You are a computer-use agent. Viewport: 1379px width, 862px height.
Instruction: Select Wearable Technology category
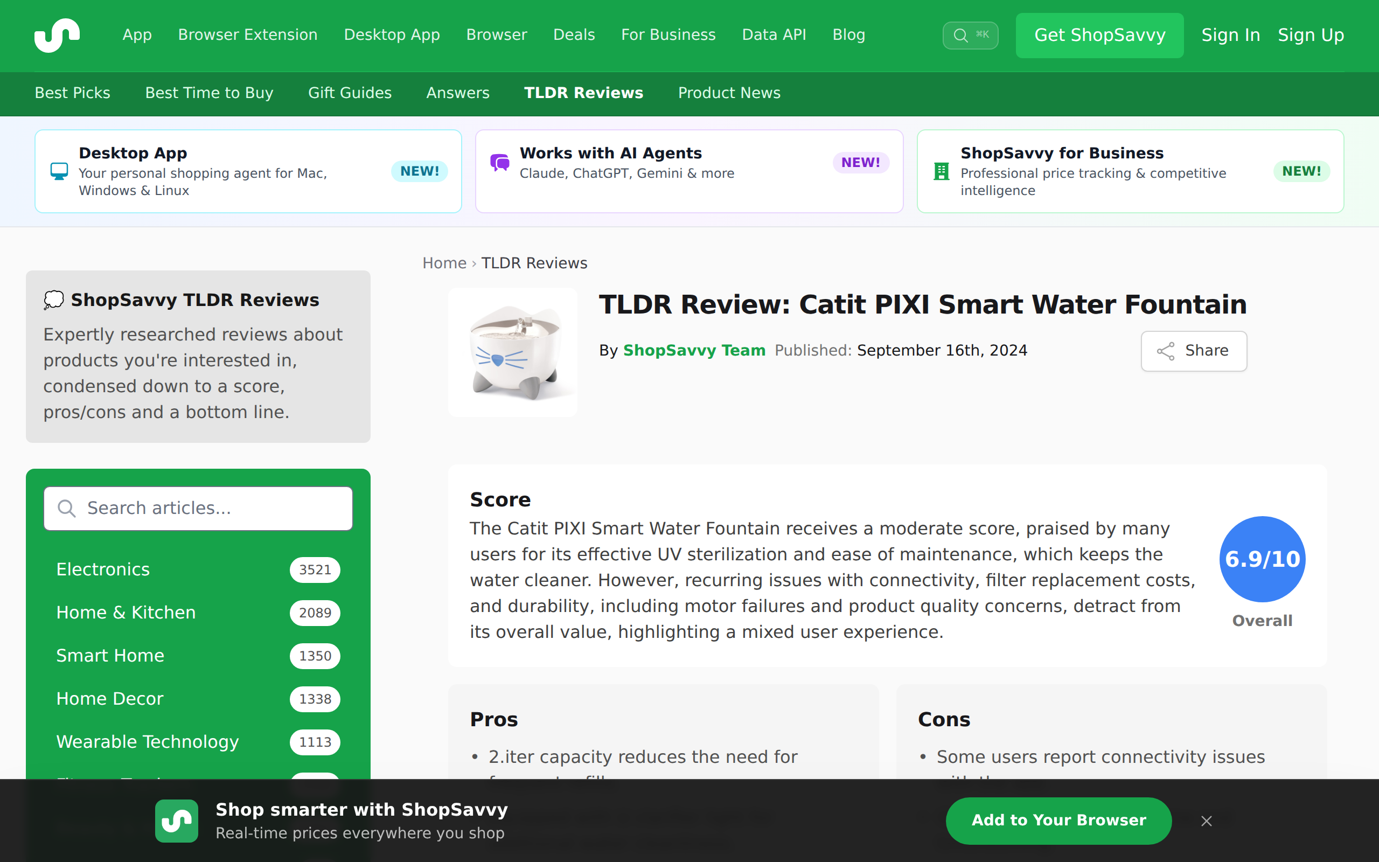198,742
